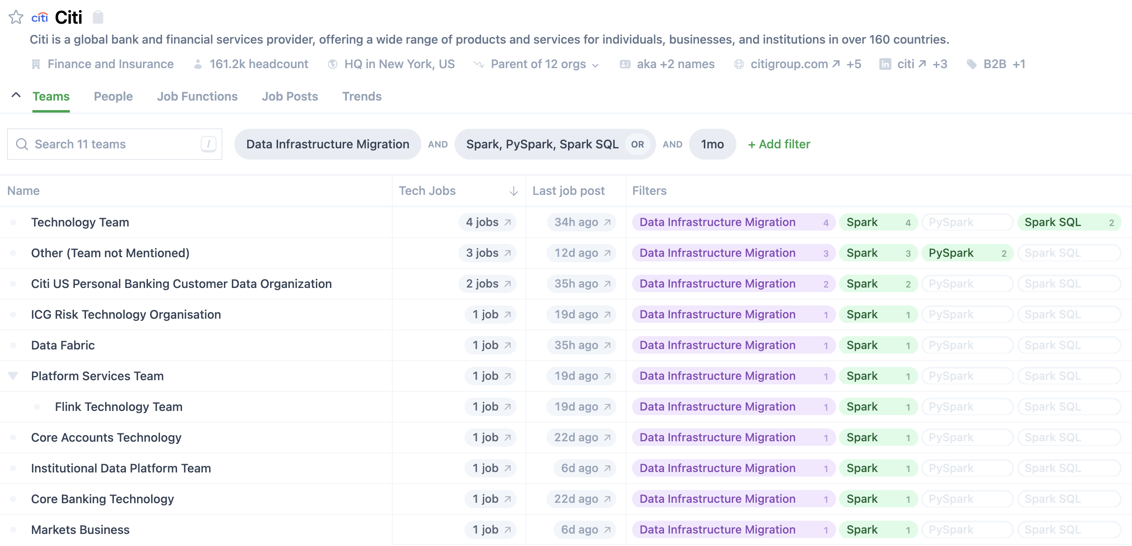This screenshot has width=1132, height=546.
Task: Open Data Fabric's 1 job link
Action: 491,345
